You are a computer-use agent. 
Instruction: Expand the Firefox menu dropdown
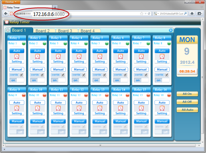[x=11, y=2]
